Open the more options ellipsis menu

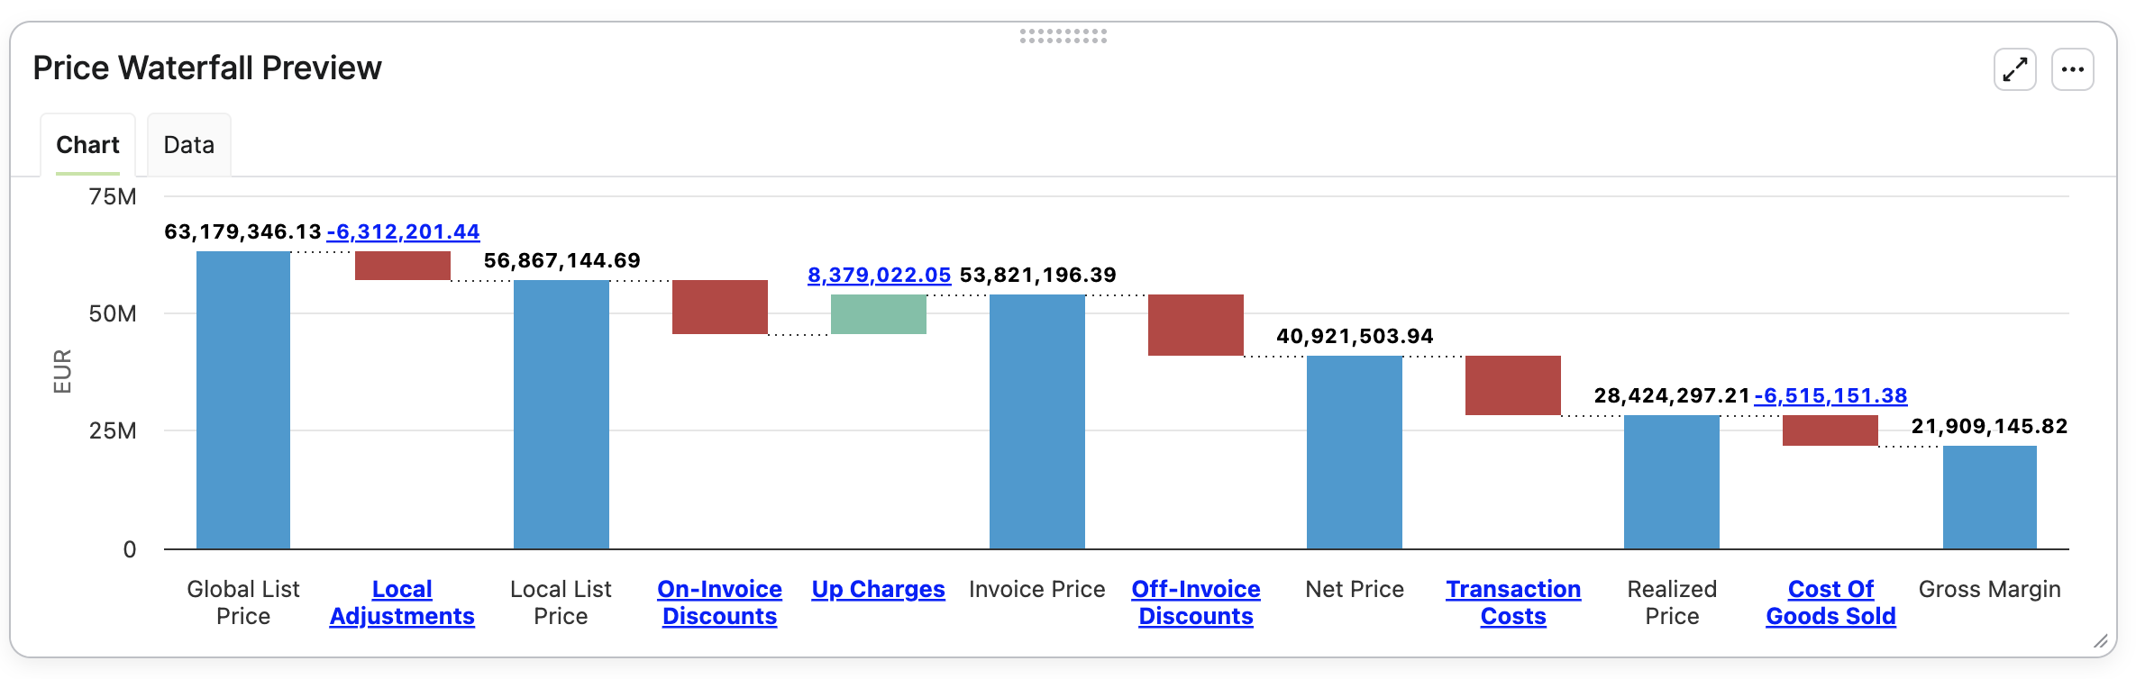(x=2072, y=69)
